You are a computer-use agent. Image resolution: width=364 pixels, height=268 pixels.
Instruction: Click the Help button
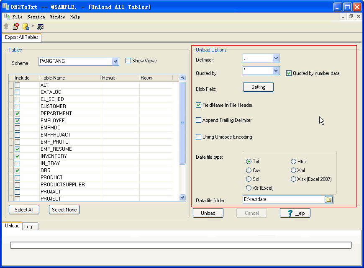[x=295, y=213]
